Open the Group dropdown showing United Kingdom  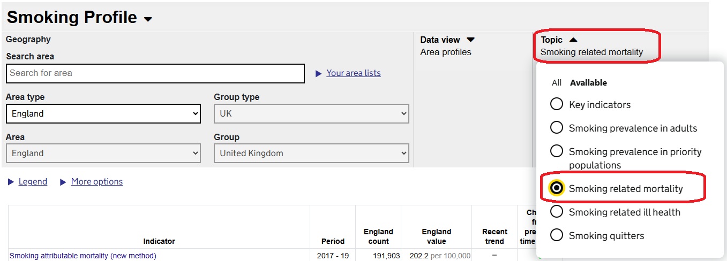(x=311, y=153)
